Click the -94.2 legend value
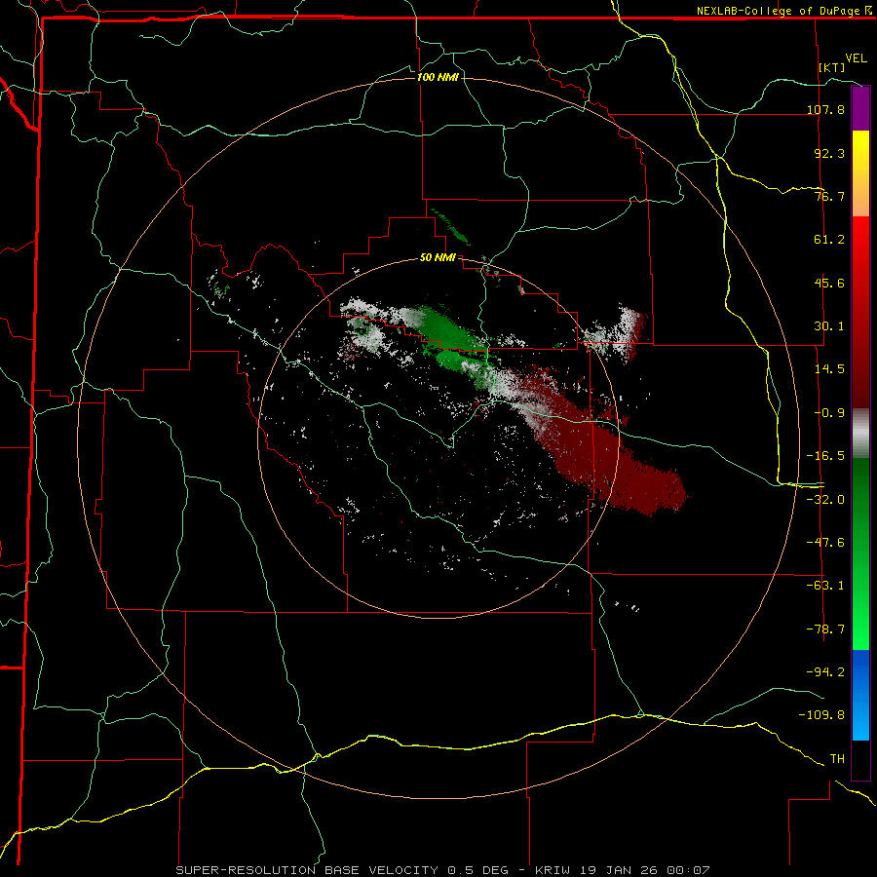877x877 pixels. click(x=825, y=672)
